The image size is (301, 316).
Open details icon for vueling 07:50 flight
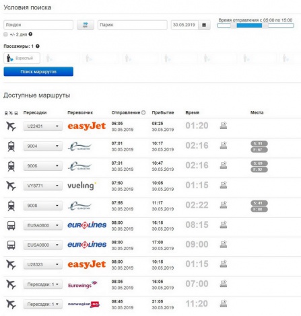tap(224, 185)
